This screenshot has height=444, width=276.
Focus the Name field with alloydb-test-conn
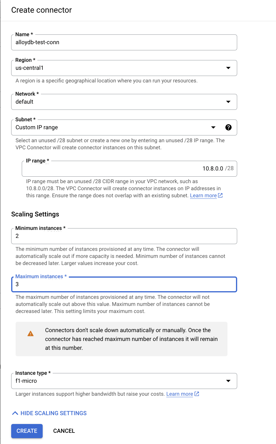pos(124,42)
